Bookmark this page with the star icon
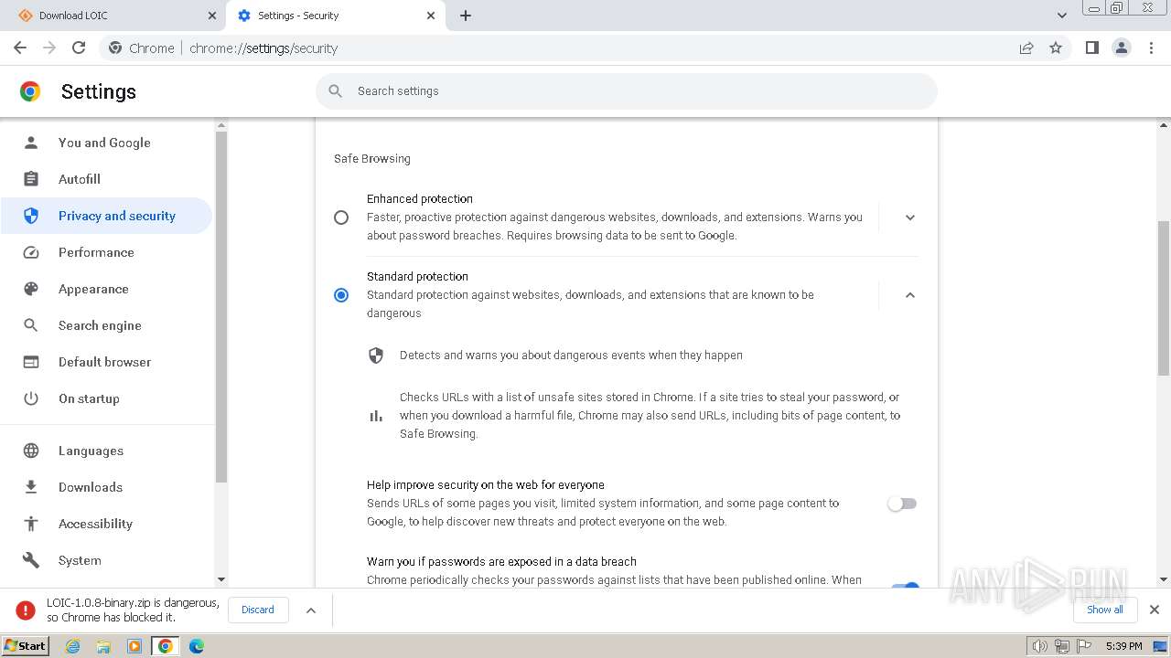This screenshot has width=1171, height=658. [1056, 48]
